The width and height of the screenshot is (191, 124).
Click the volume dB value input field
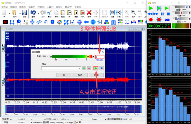tap(100, 57)
